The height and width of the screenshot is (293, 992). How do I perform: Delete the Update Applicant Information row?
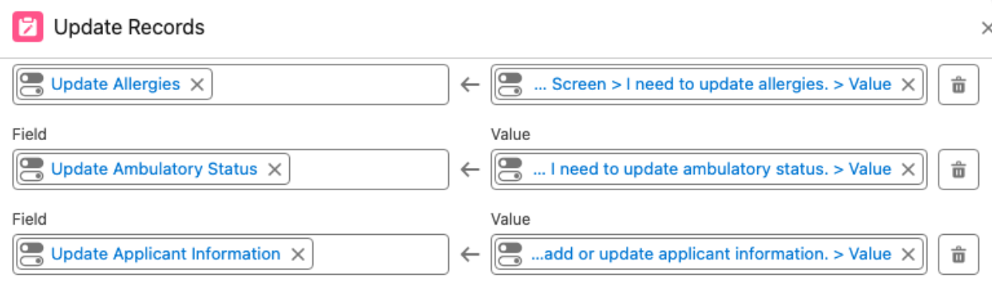(958, 254)
